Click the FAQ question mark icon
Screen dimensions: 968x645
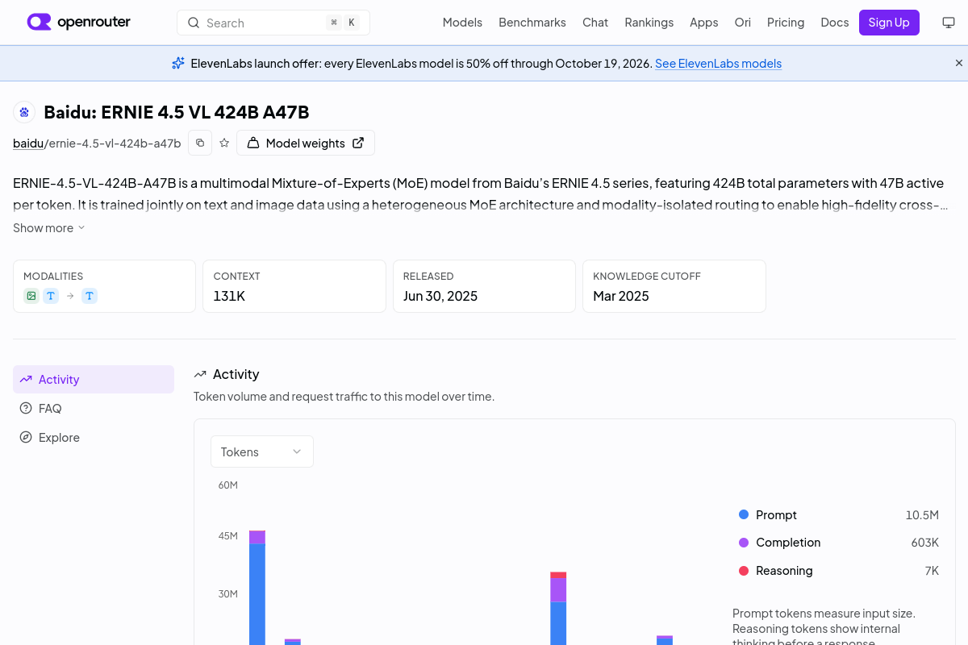[x=26, y=408]
